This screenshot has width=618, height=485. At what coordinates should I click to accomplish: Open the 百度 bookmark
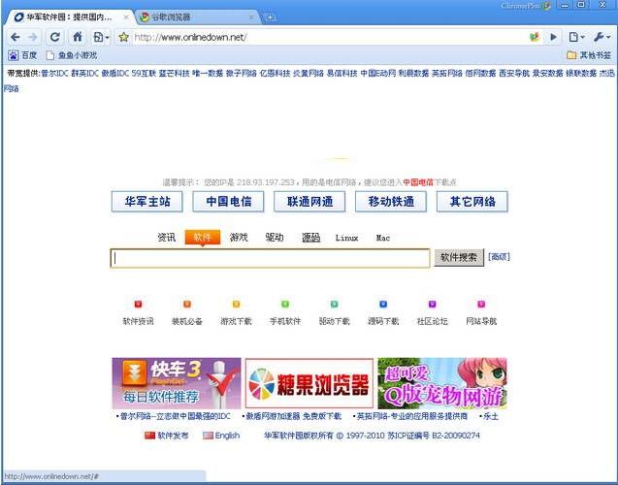pyautogui.click(x=23, y=55)
